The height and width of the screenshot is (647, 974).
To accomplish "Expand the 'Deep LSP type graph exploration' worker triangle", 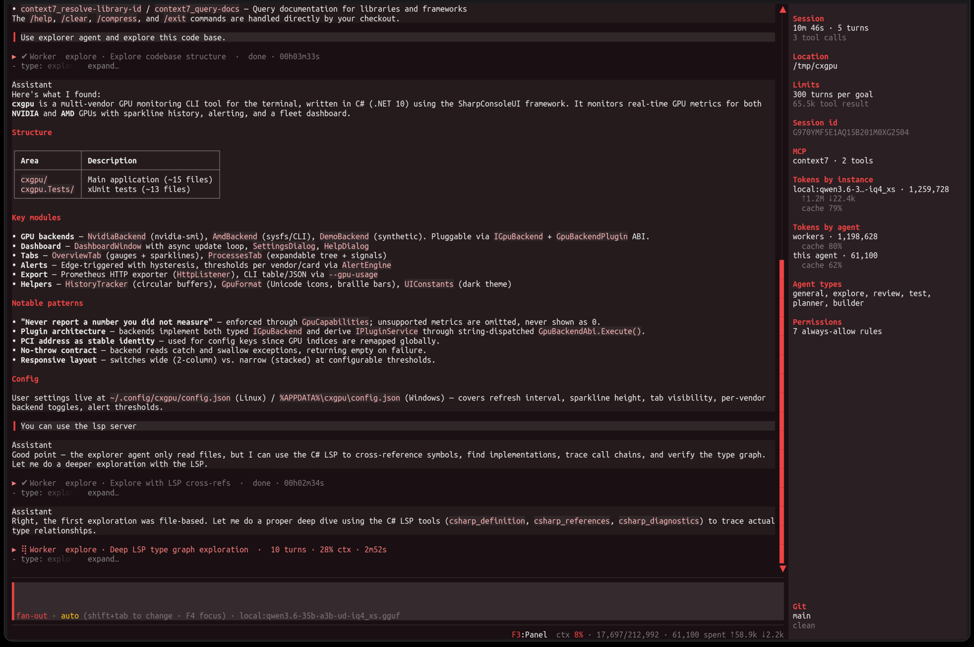I will point(15,549).
